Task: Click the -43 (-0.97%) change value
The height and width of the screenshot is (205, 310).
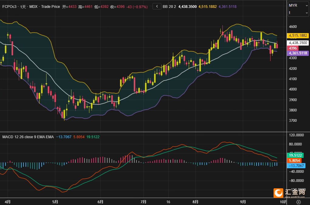Action: (137, 7)
